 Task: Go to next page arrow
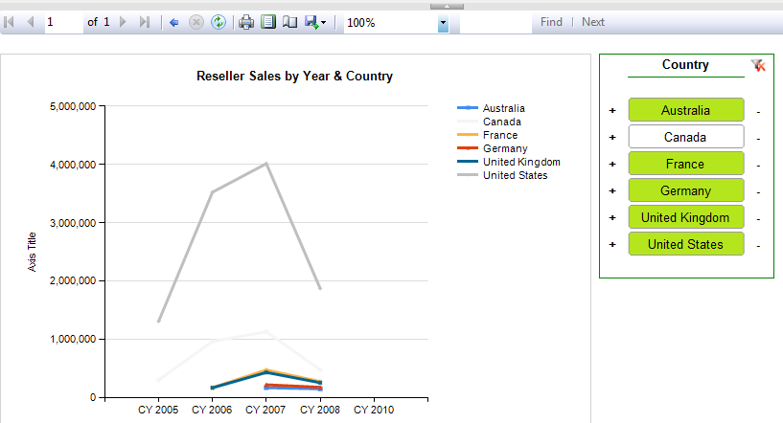point(123,22)
